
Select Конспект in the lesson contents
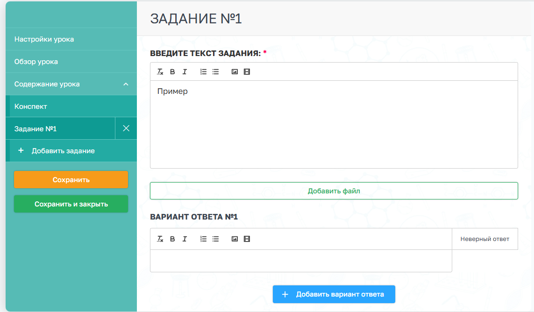click(31, 106)
